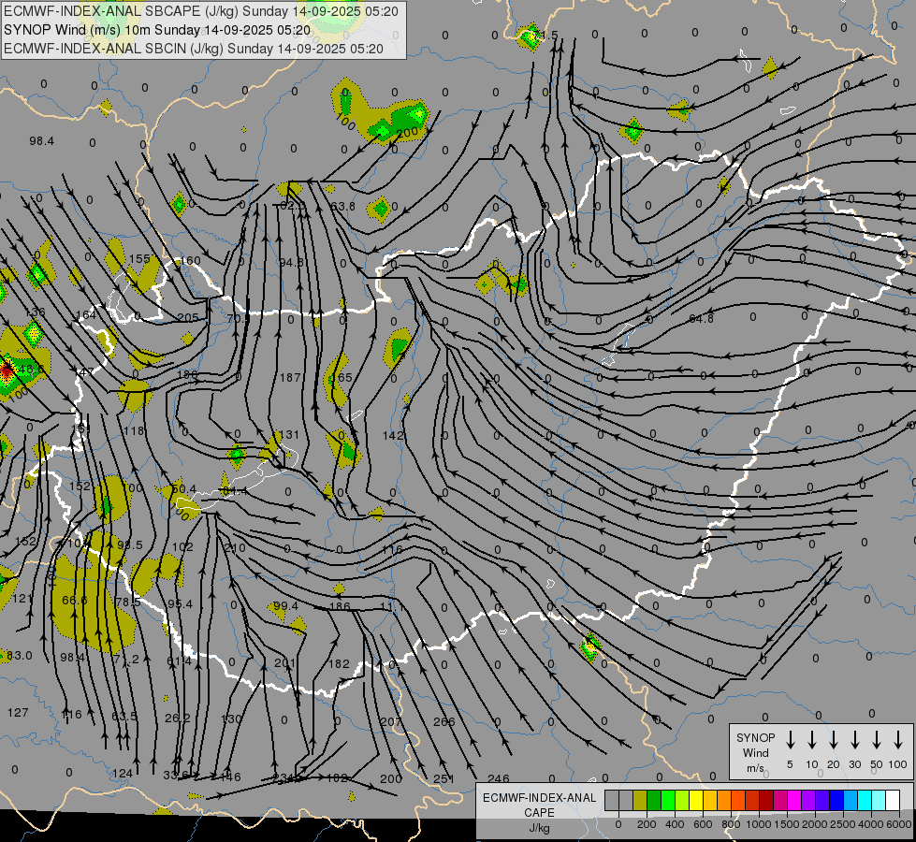Click the map value 66.6
The image size is (916, 842).
(x=74, y=600)
